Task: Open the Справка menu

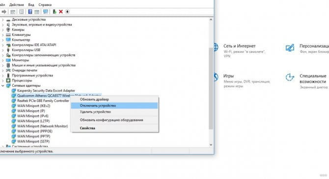Action: coord(45,4)
